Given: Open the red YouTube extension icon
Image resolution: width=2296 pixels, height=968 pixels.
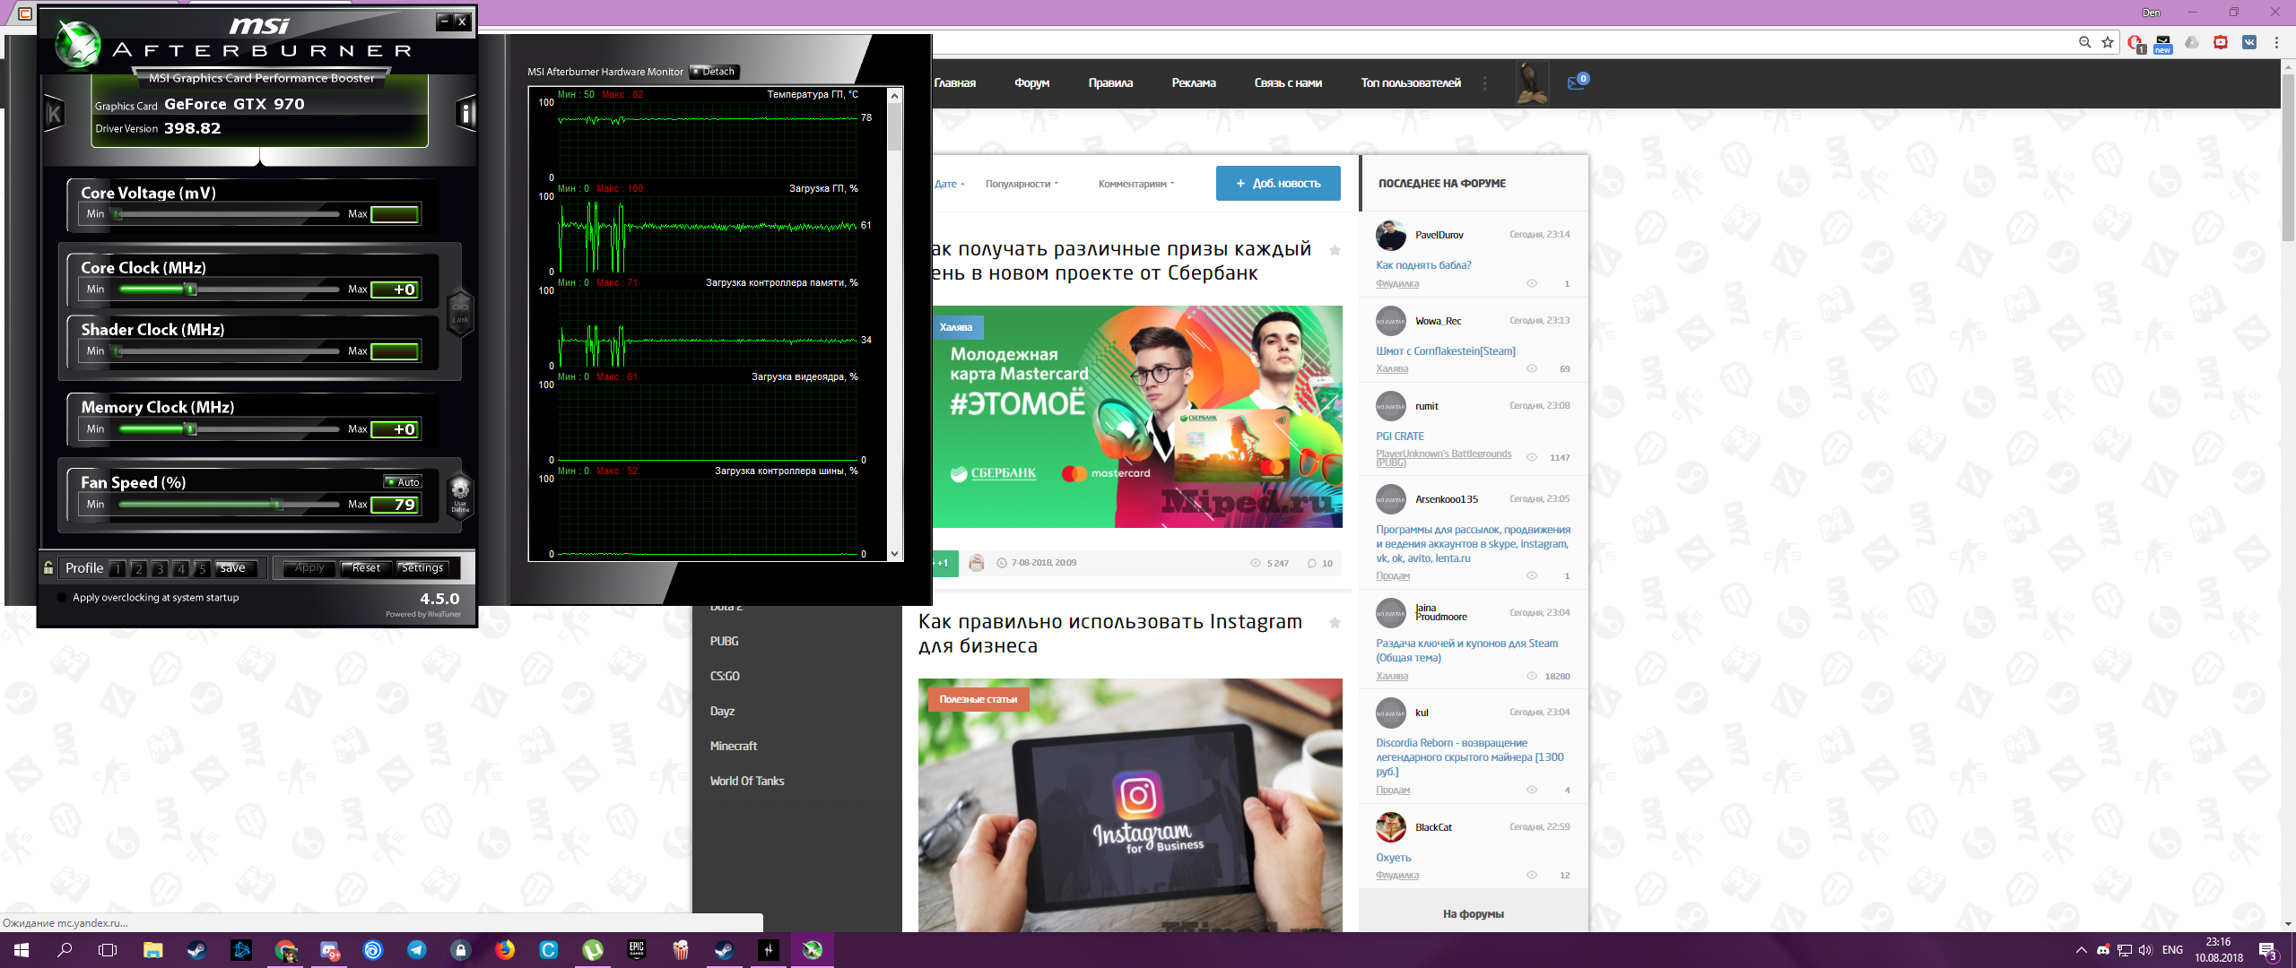Looking at the screenshot, I should tap(2221, 42).
